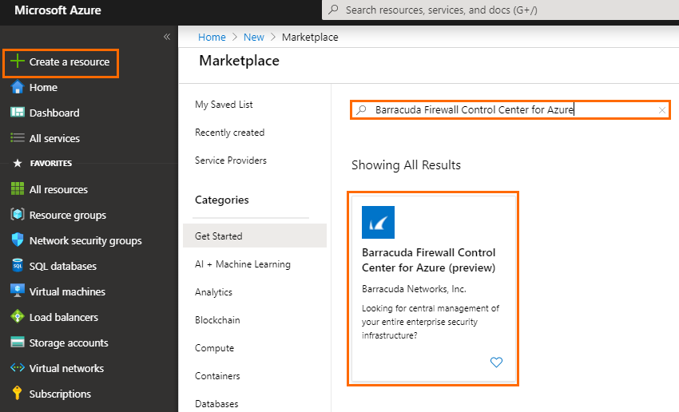679x412 pixels.
Task: Go to Home breadcrumb link
Action: click(212, 38)
